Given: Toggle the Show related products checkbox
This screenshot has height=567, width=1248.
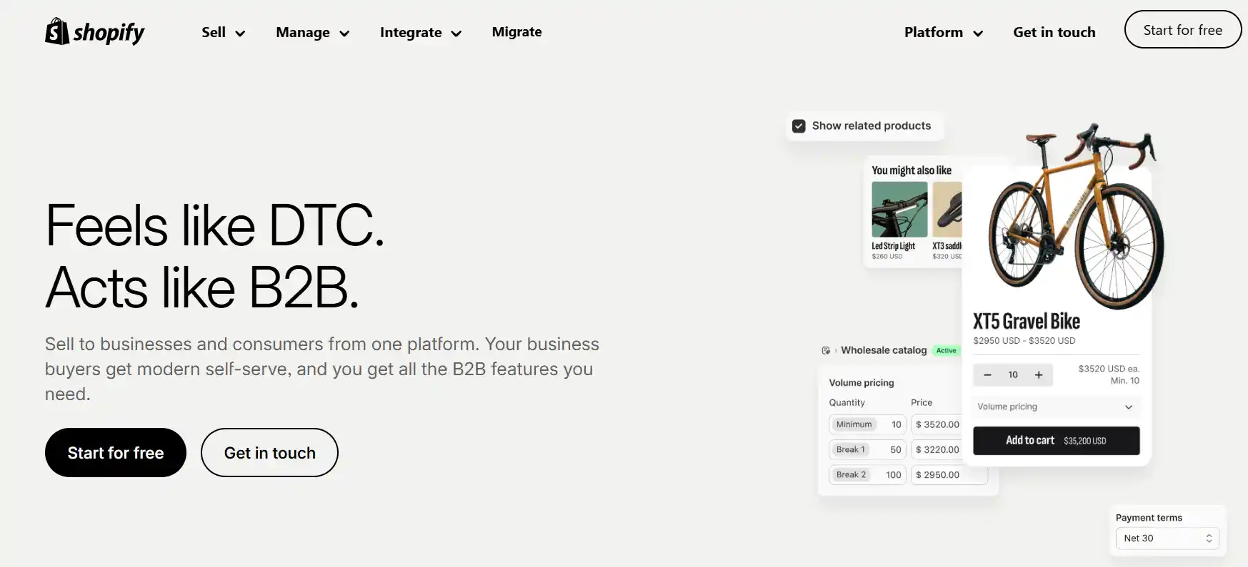Looking at the screenshot, I should 799,126.
